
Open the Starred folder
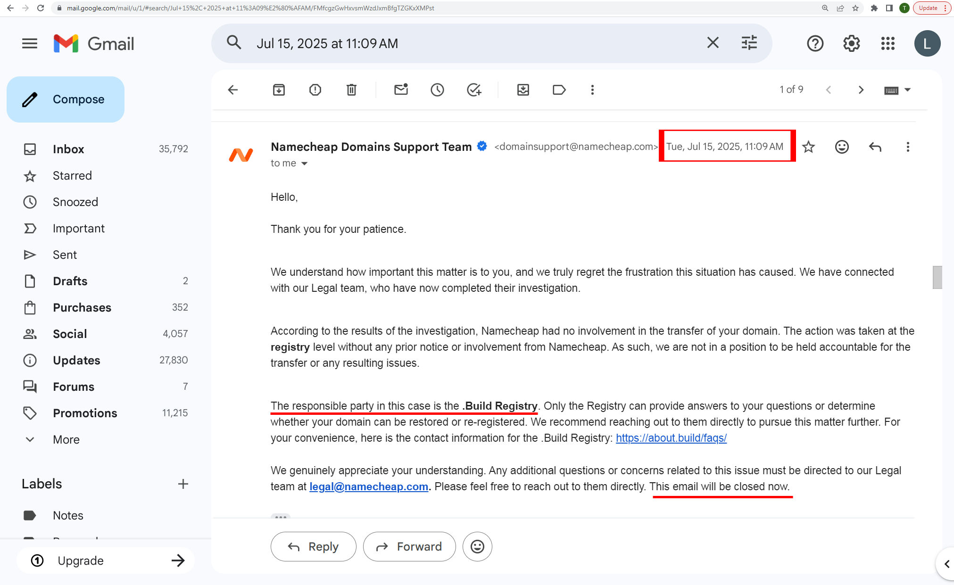(106, 176)
